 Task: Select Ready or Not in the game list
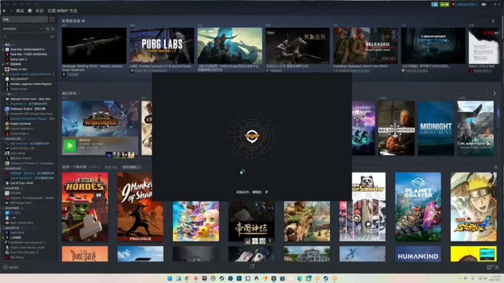pyautogui.click(x=18, y=69)
